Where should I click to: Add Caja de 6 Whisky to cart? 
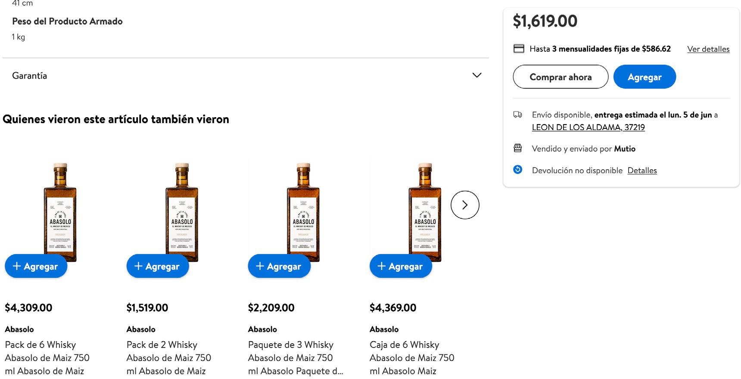401,266
